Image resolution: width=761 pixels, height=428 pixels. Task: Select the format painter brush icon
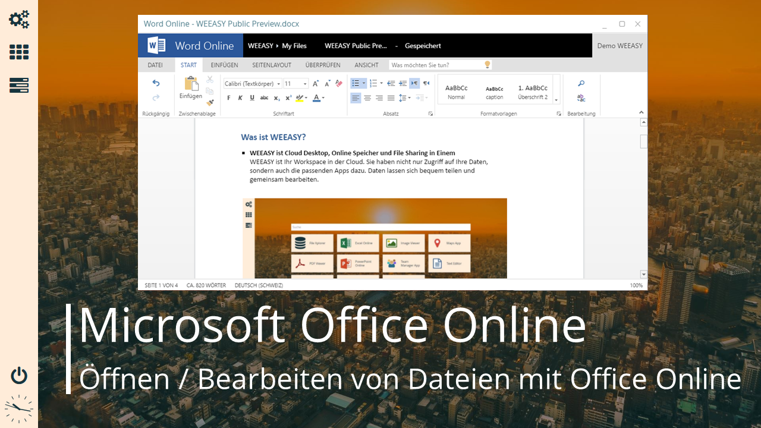pos(210,102)
